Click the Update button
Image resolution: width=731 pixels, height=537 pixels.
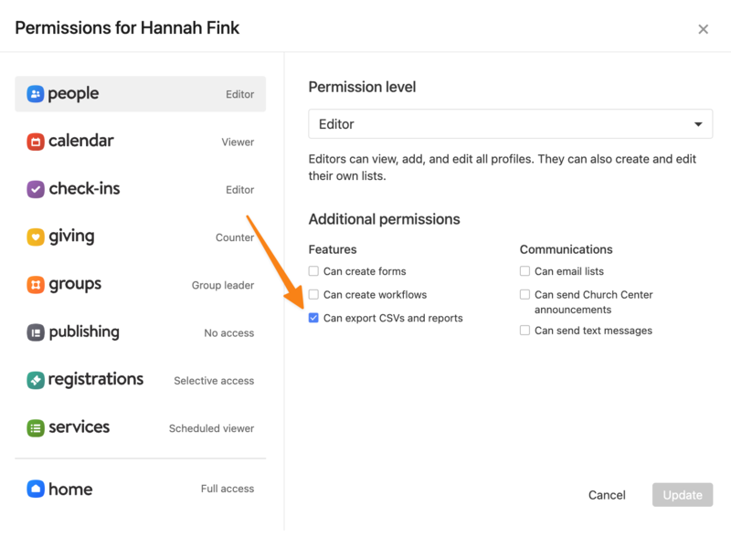click(682, 495)
